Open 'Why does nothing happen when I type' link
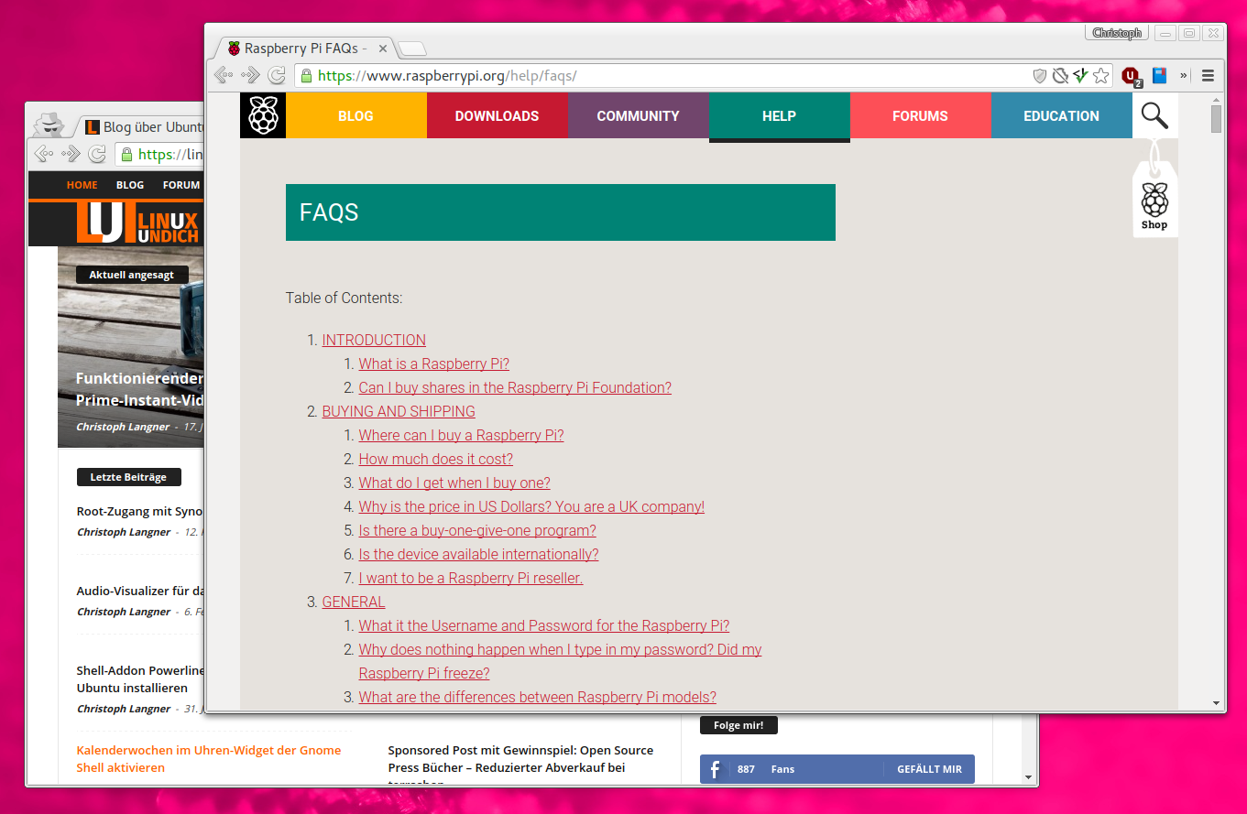1247x814 pixels. click(x=560, y=661)
